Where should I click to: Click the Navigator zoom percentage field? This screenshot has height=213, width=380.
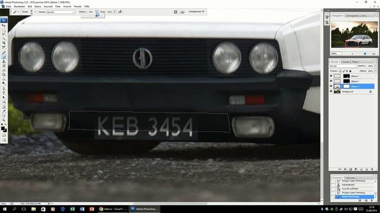click(x=336, y=53)
